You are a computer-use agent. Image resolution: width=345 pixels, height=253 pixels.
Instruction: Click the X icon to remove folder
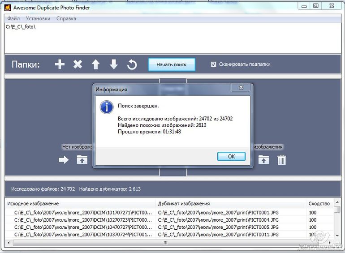(78, 64)
